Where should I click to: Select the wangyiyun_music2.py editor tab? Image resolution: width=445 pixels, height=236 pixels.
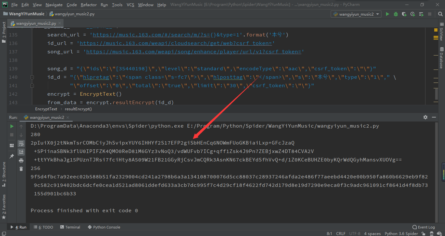pos(35,23)
